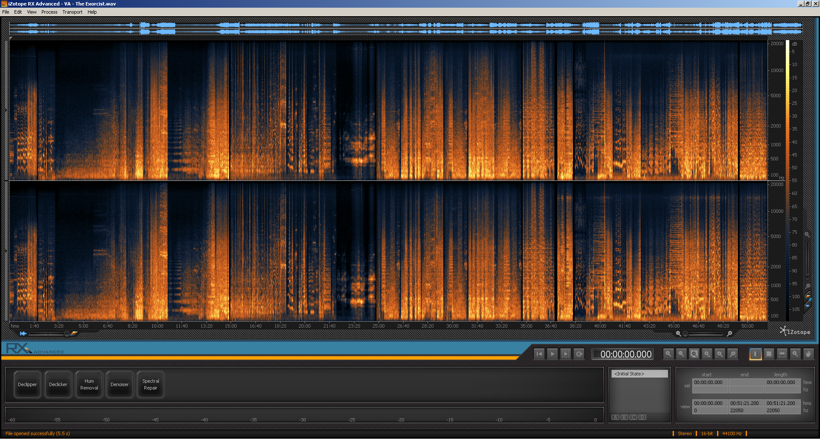Open the Transport menu
820x439 pixels.
tap(72, 12)
